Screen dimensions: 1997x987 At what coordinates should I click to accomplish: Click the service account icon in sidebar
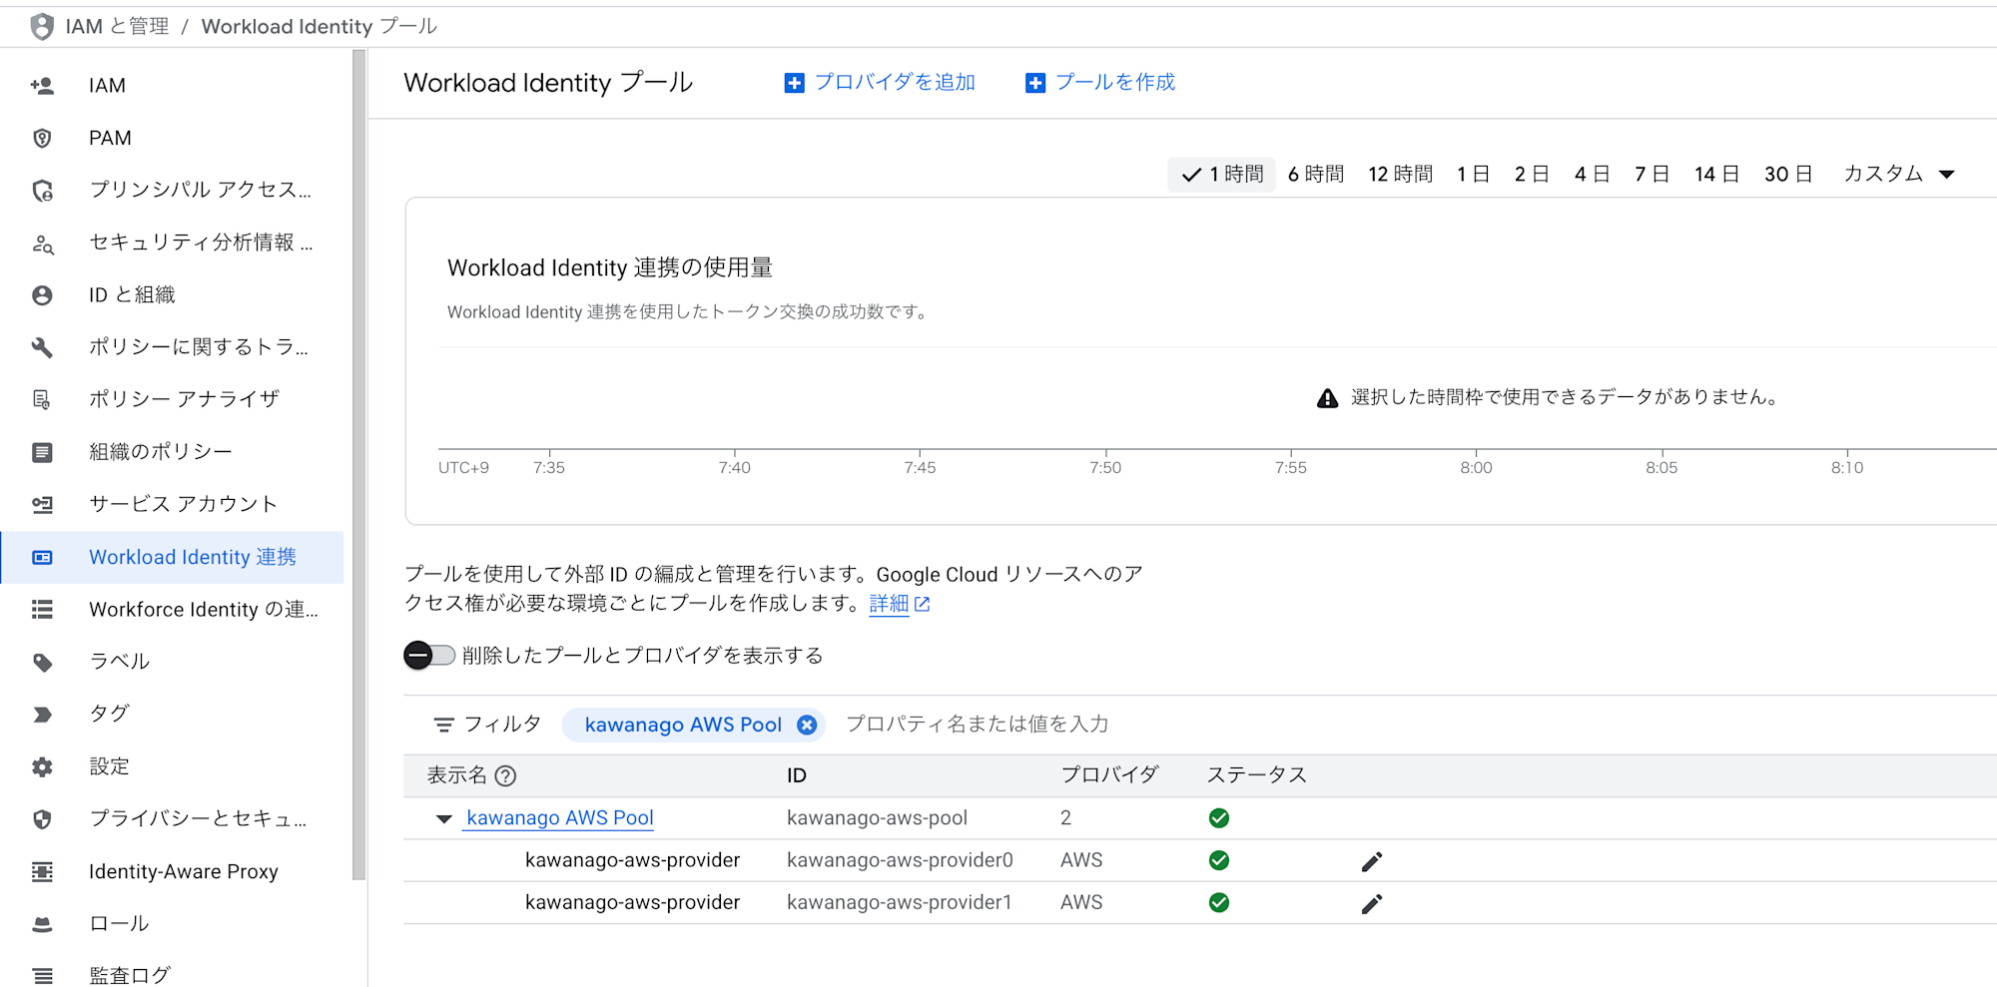42,505
